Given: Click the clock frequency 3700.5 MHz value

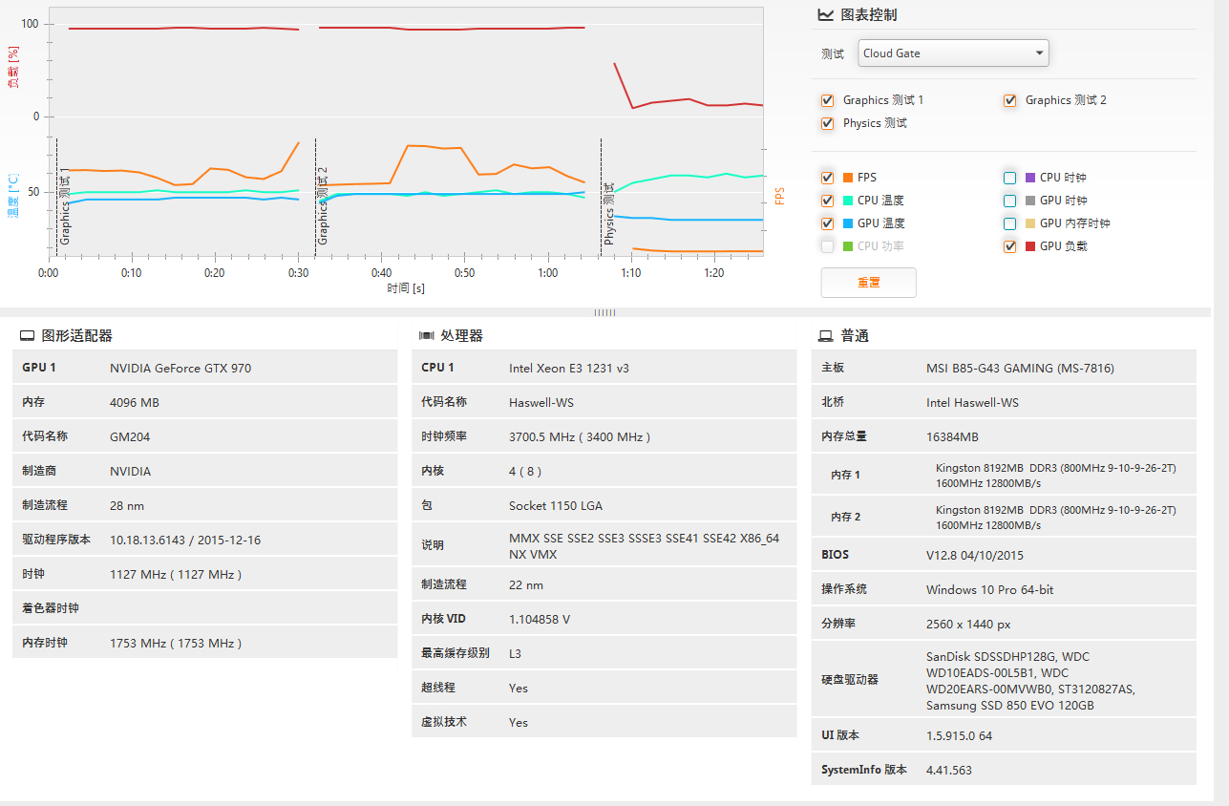Looking at the screenshot, I should coord(580,436).
